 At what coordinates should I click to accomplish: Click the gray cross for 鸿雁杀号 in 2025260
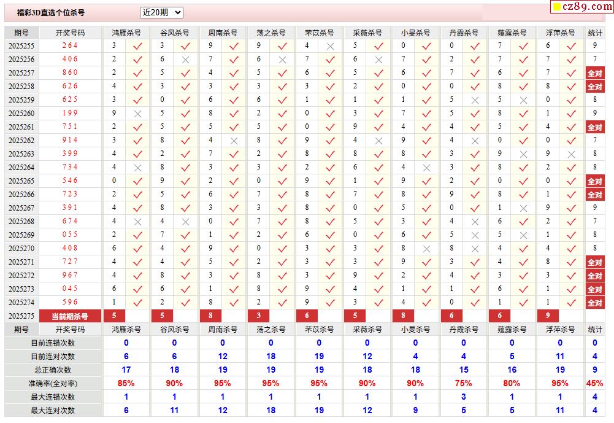point(137,114)
